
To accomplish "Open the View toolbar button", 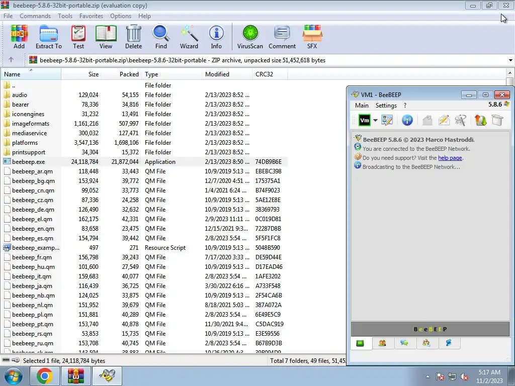I will pos(106,37).
